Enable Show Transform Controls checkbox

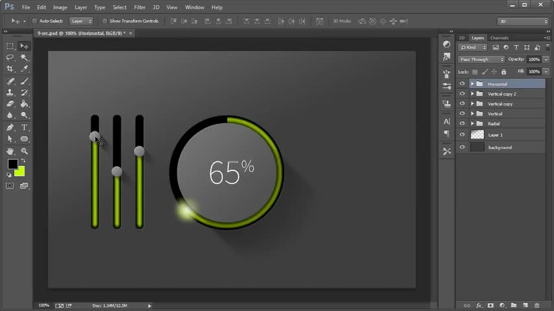pyautogui.click(x=104, y=21)
